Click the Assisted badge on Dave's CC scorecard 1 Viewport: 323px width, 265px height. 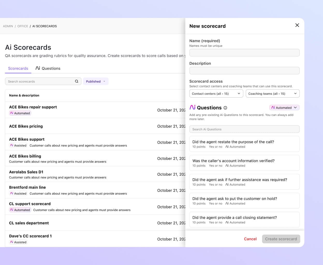pos(18,242)
